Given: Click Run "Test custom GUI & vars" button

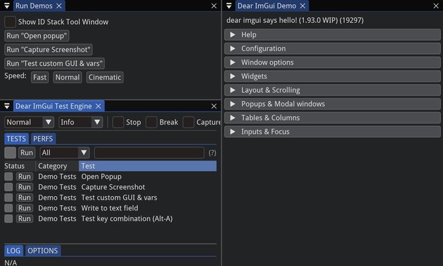Looking at the screenshot, I should (x=55, y=64).
